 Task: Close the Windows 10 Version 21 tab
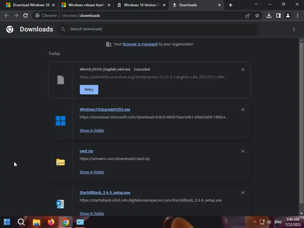(164, 5)
